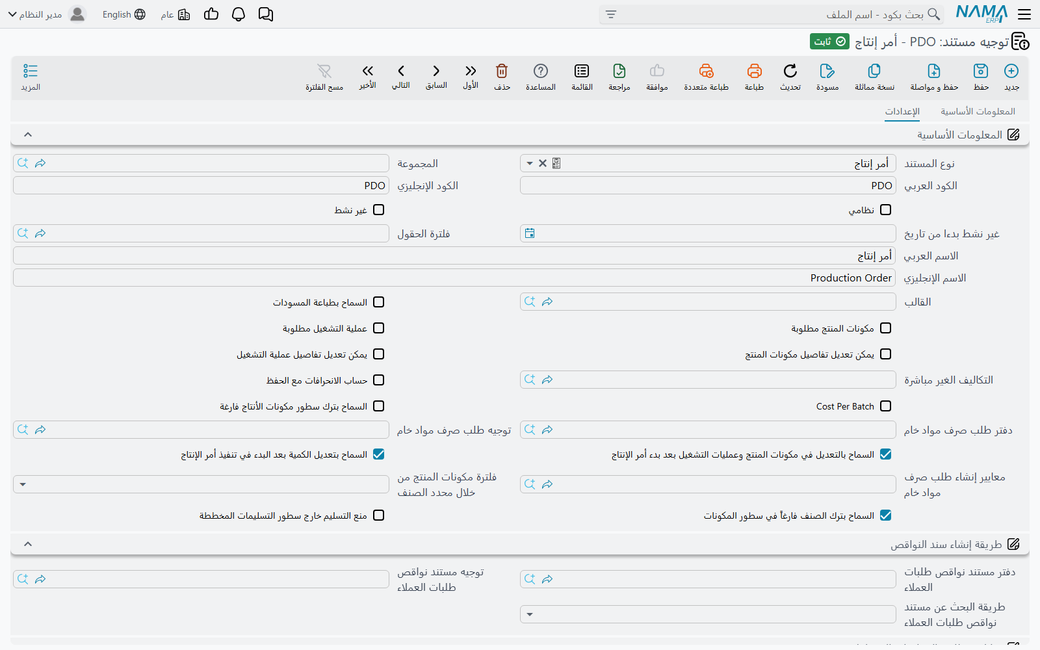Go to الأول (First) record
This screenshot has width=1040, height=650.
click(x=471, y=71)
